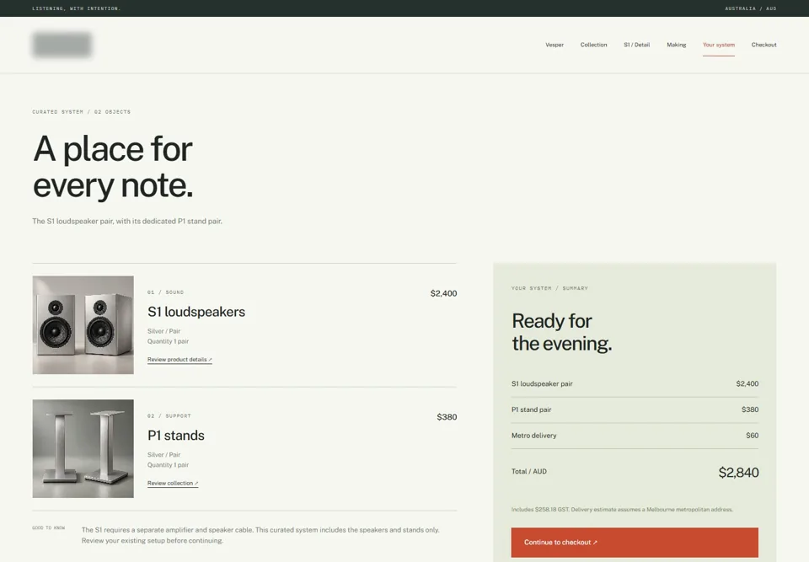The width and height of the screenshot is (809, 562).
Task: Click the CURATED SYSTEM / 02 OBJECTS label
Action: click(x=82, y=112)
